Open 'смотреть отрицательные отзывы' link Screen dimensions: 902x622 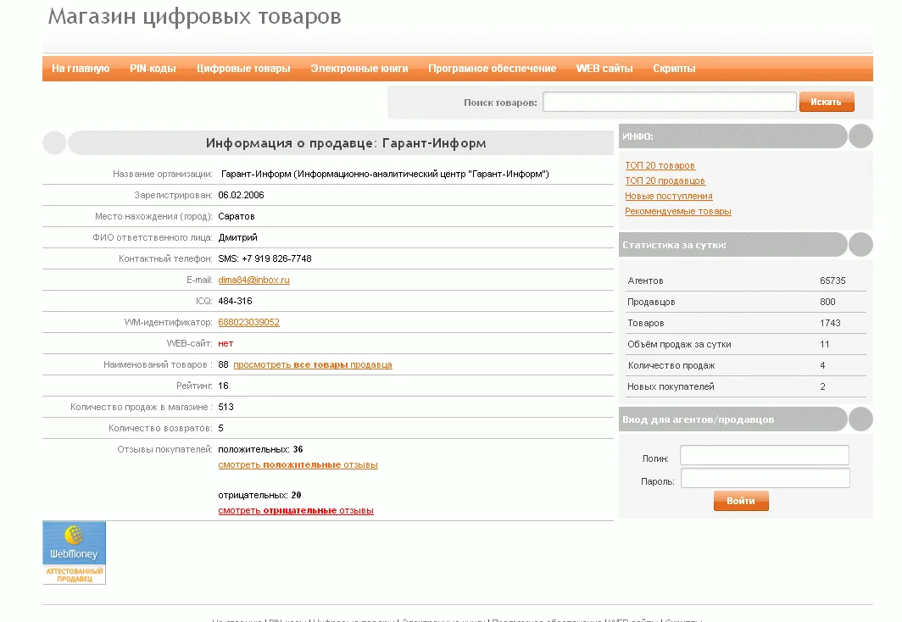pos(296,510)
